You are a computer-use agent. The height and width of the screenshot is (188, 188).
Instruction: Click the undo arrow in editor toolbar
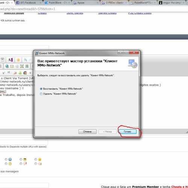pos(25,60)
